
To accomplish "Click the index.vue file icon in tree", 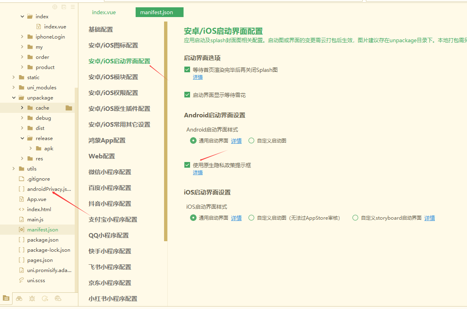I will pyautogui.click(x=39, y=26).
